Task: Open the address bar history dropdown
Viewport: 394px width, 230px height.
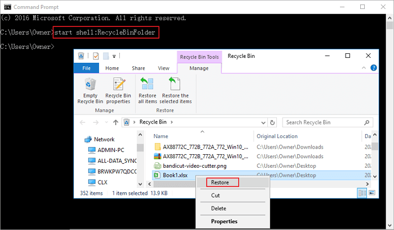Action: coord(263,122)
